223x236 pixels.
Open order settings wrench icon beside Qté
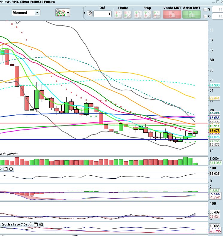(89, 14)
